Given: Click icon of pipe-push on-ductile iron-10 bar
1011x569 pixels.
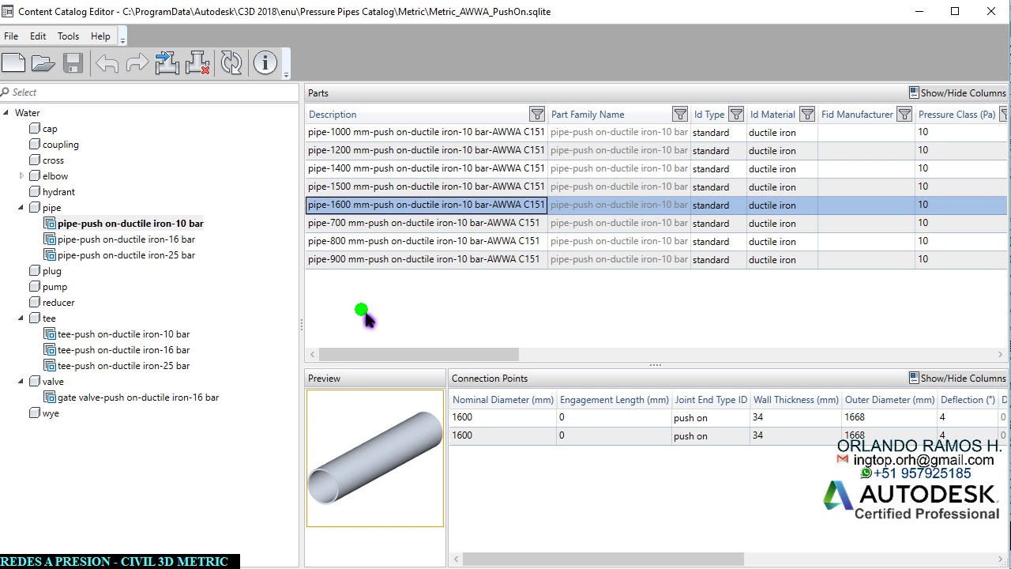Looking at the screenshot, I should click(50, 224).
